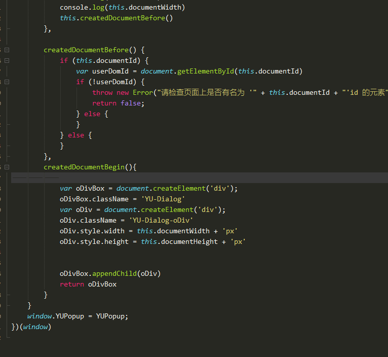Click the throw new Error statement
This screenshot has height=357, width=388.
(240, 93)
